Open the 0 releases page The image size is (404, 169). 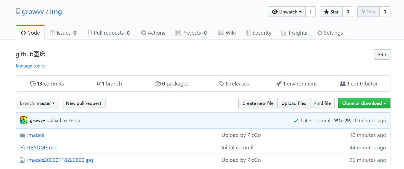[x=234, y=84]
